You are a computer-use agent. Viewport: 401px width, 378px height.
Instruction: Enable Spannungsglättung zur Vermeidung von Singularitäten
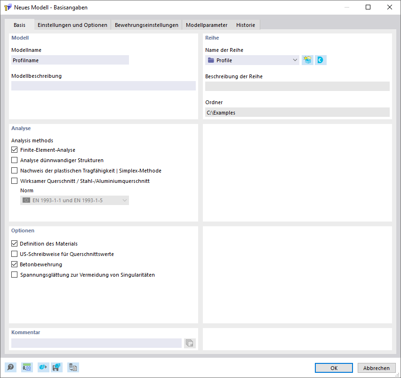point(14,275)
